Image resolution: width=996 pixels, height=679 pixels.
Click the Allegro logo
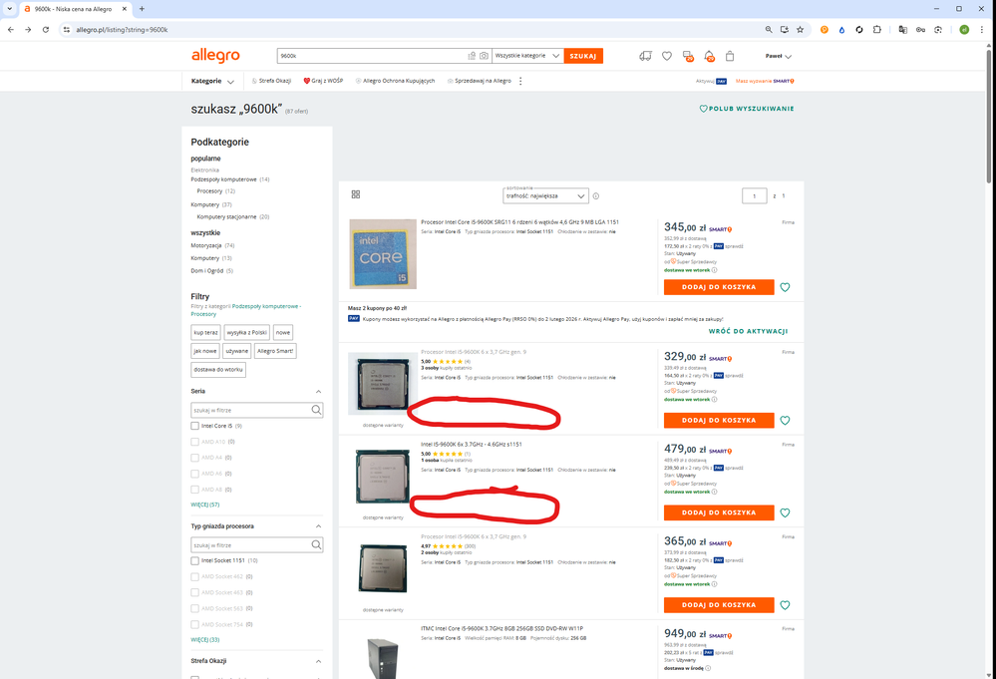(x=215, y=56)
